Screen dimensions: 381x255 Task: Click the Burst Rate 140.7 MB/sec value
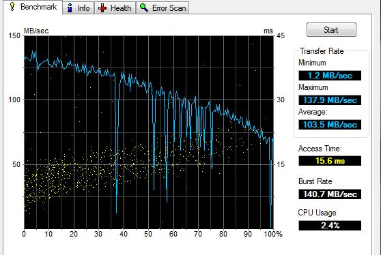pyautogui.click(x=330, y=194)
